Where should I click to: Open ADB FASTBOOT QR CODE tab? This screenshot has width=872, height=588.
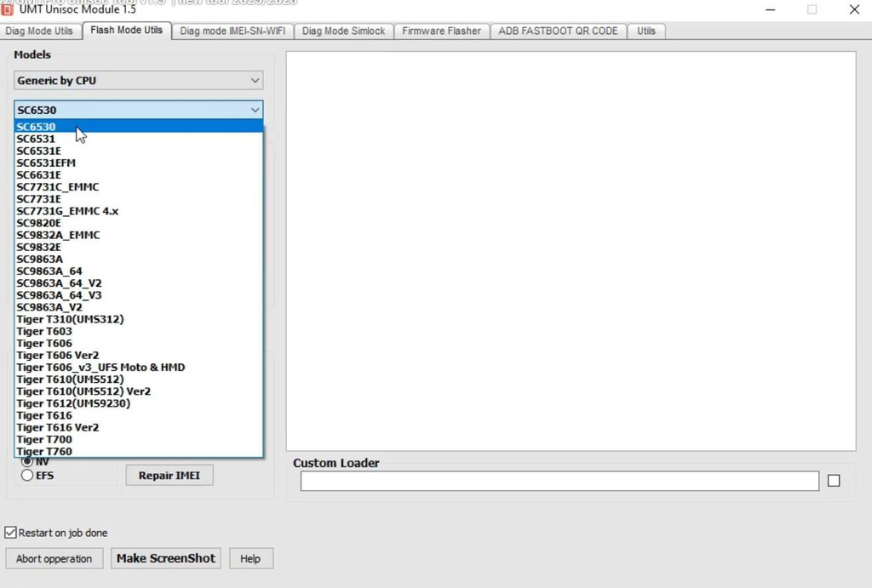pyautogui.click(x=558, y=31)
